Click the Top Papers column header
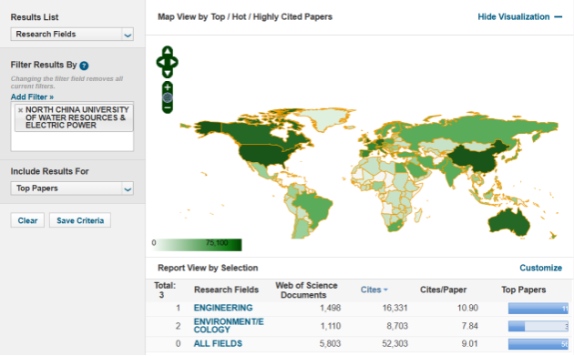 524,290
